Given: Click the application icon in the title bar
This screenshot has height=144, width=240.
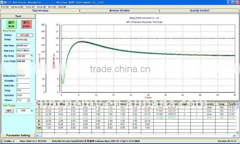Looking at the screenshot, I should pyautogui.click(x=2, y=2).
